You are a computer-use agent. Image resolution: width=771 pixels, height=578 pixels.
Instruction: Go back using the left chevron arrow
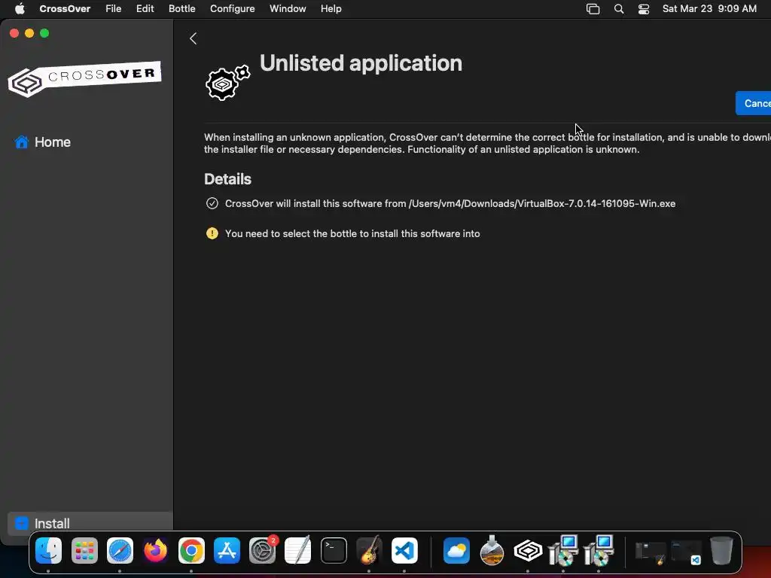194,38
